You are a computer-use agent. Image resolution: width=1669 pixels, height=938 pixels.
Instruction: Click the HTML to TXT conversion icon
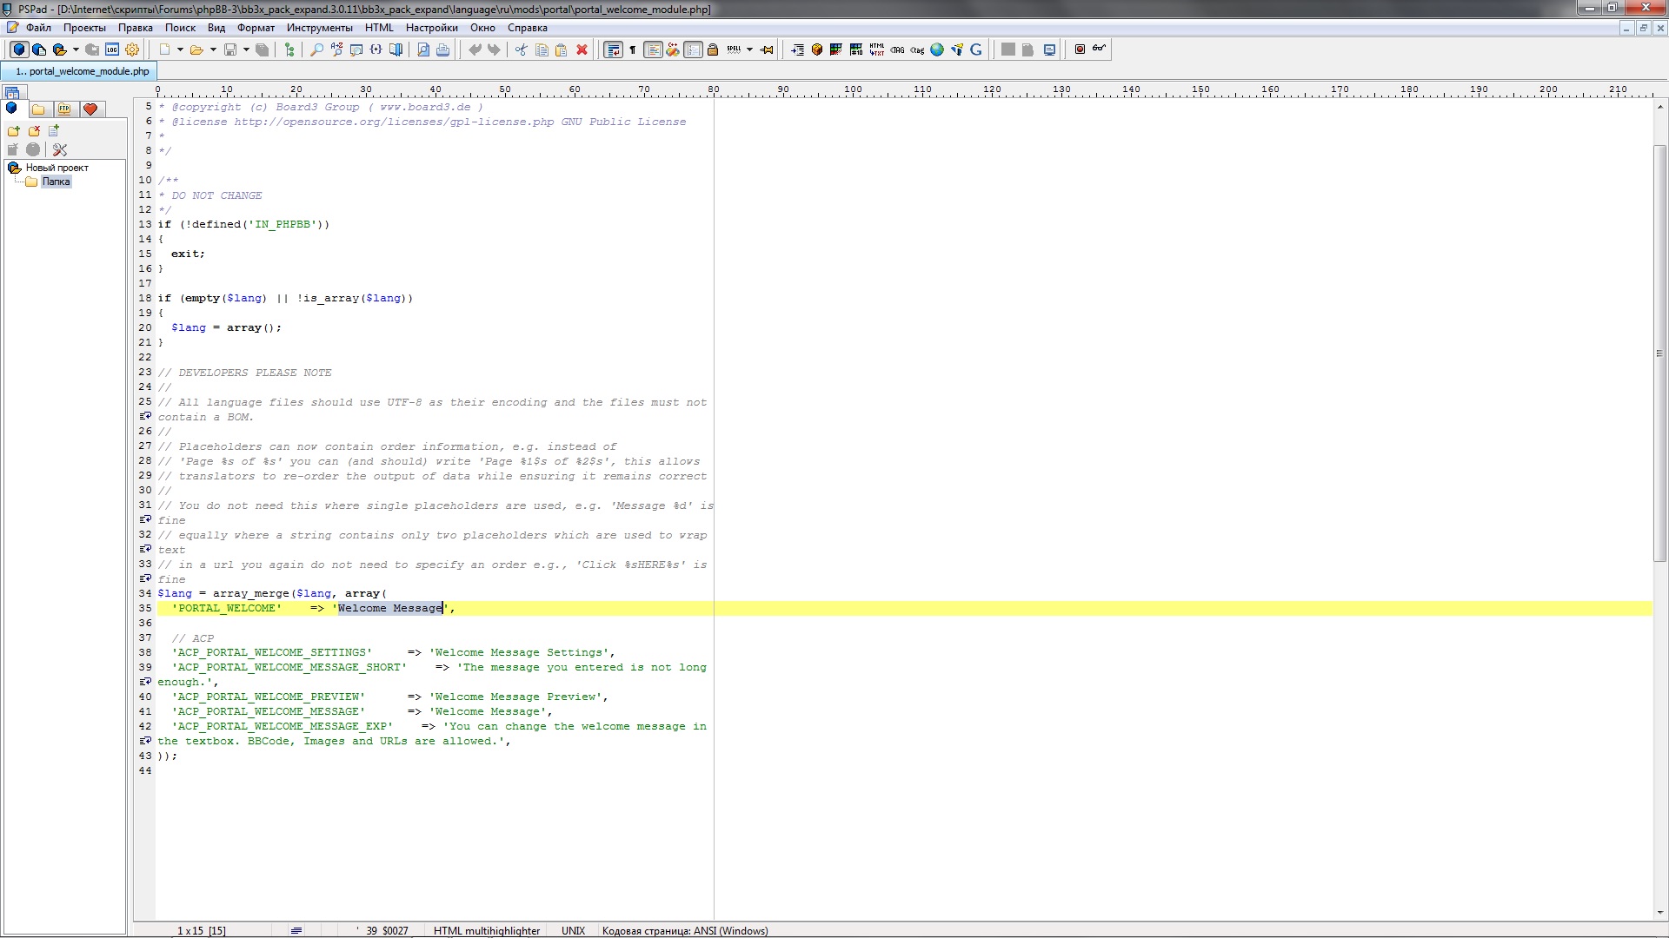coord(876,50)
